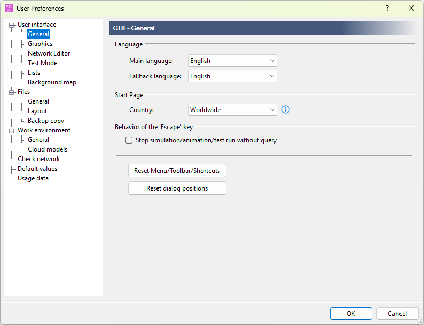This screenshot has width=424, height=325.
Task: Open the Main language dropdown
Action: click(x=232, y=61)
